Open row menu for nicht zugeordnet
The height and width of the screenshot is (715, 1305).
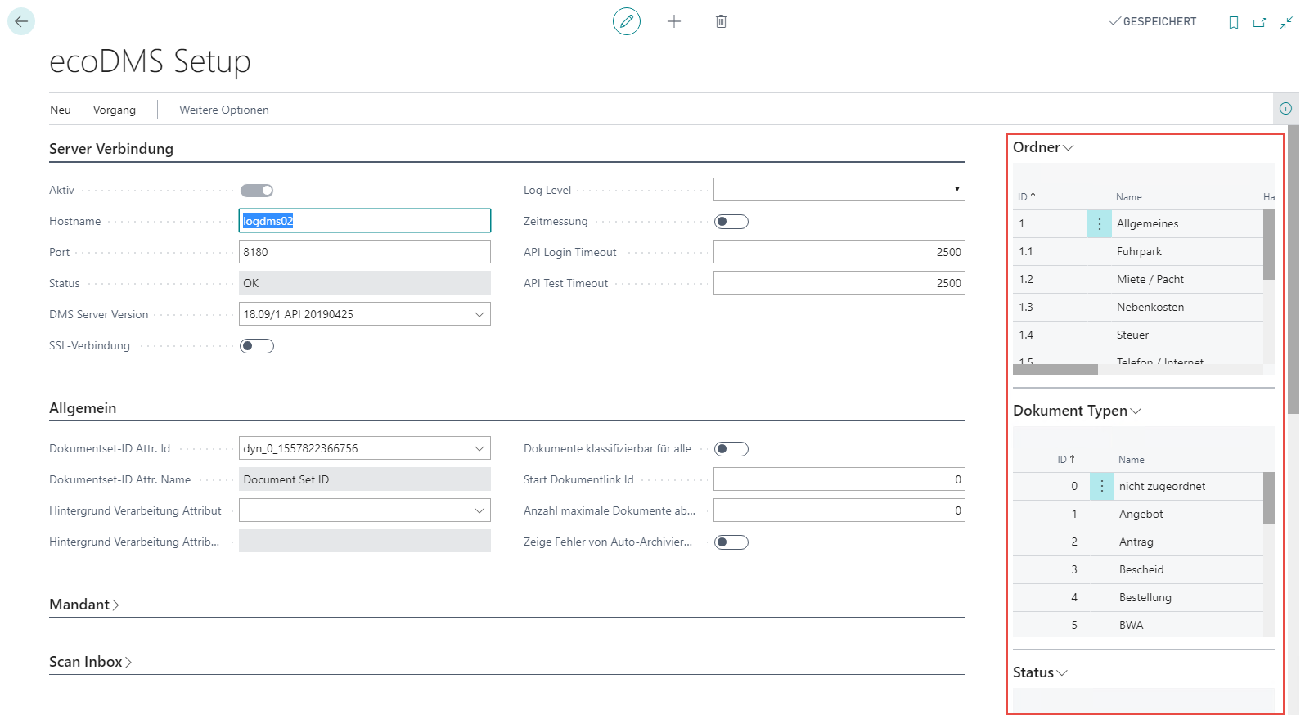1101,486
